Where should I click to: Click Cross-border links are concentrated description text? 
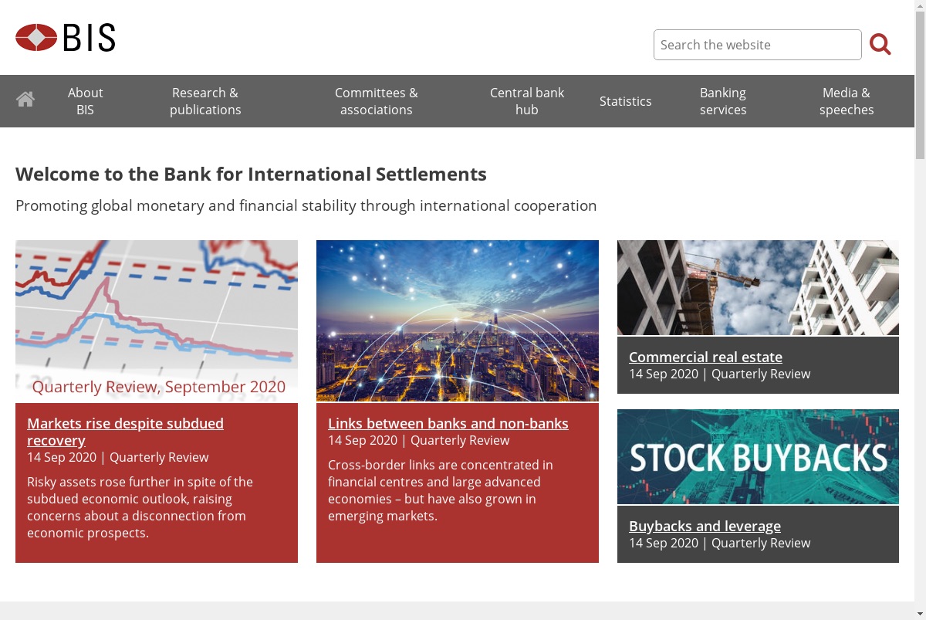pyautogui.click(x=441, y=490)
